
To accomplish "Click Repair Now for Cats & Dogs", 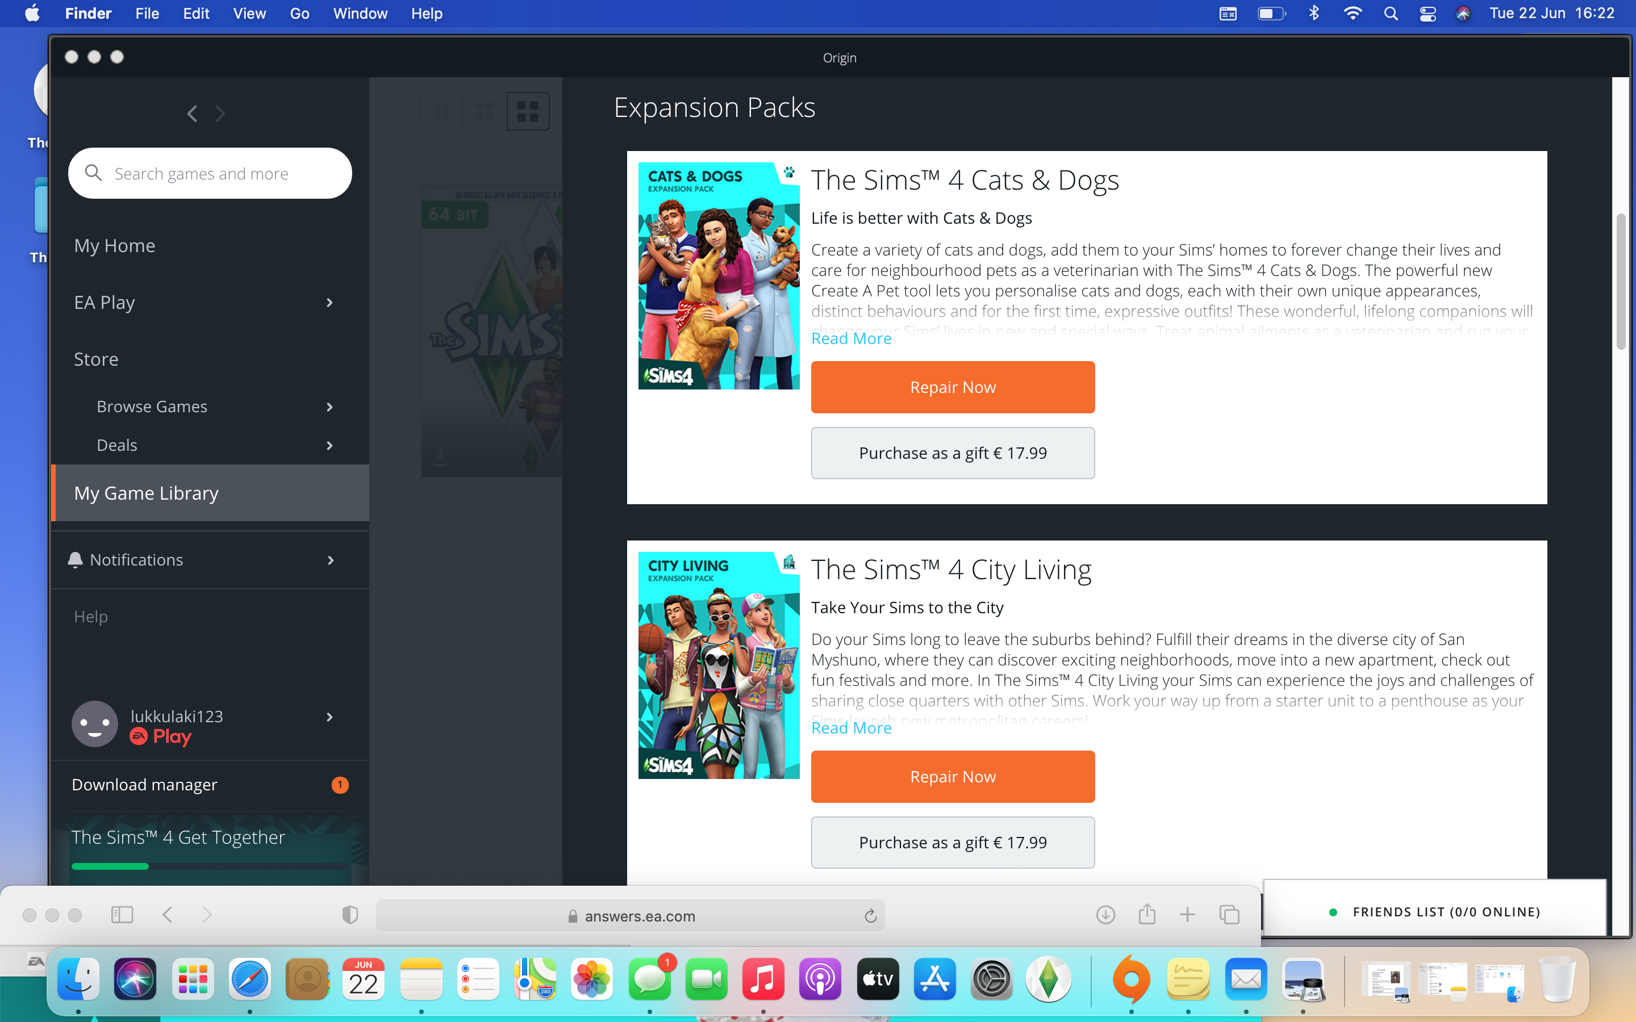I will [x=952, y=387].
